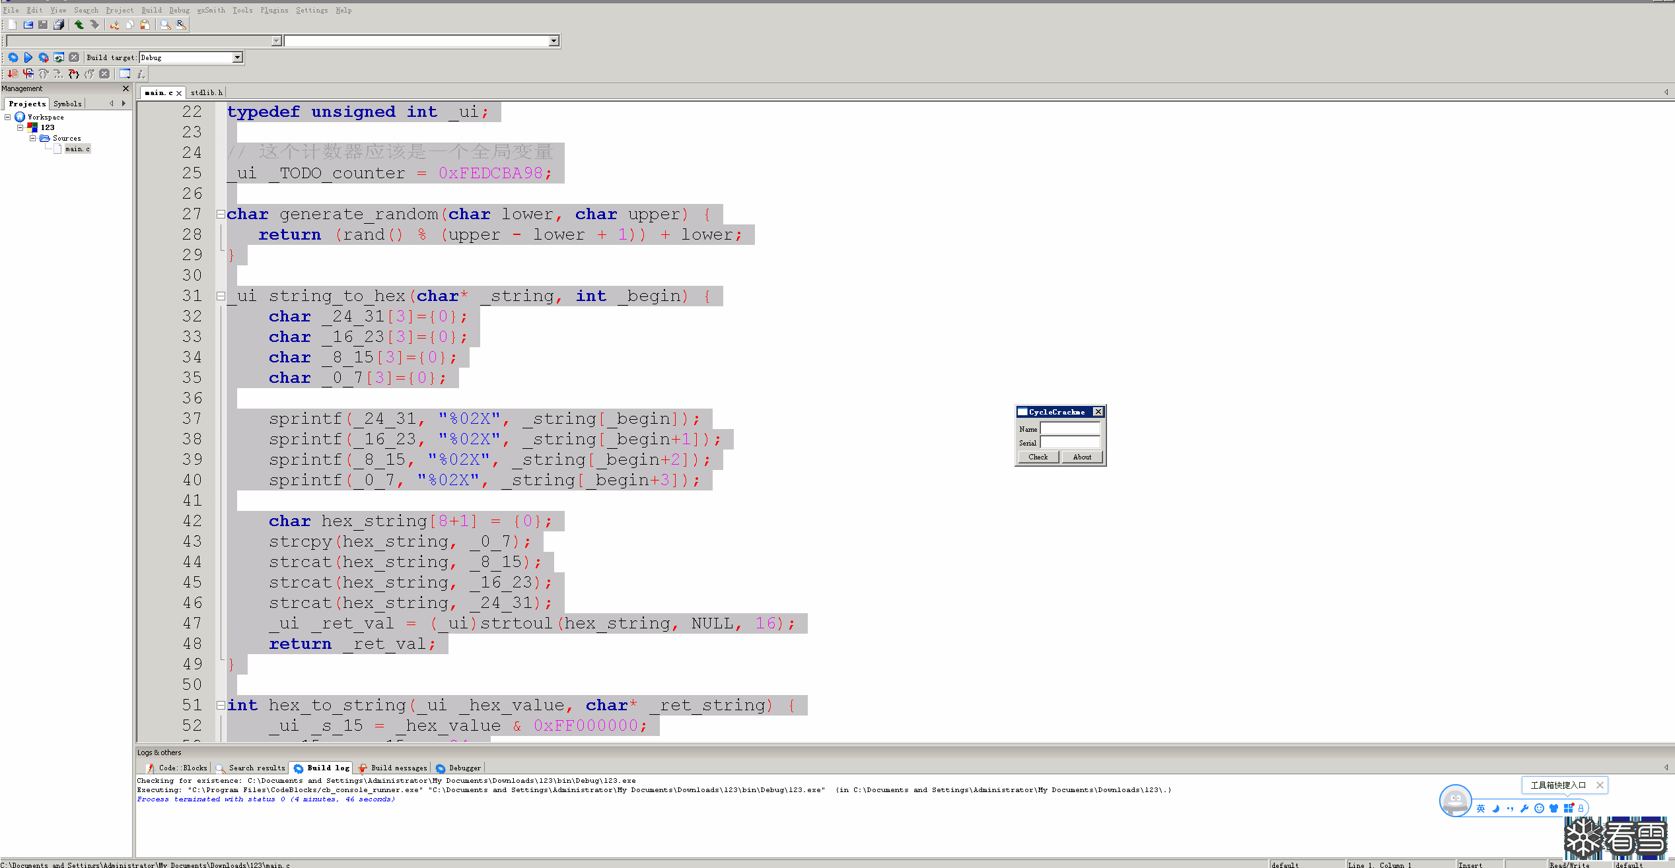Open the Plugins menu
1675x868 pixels.
273,10
